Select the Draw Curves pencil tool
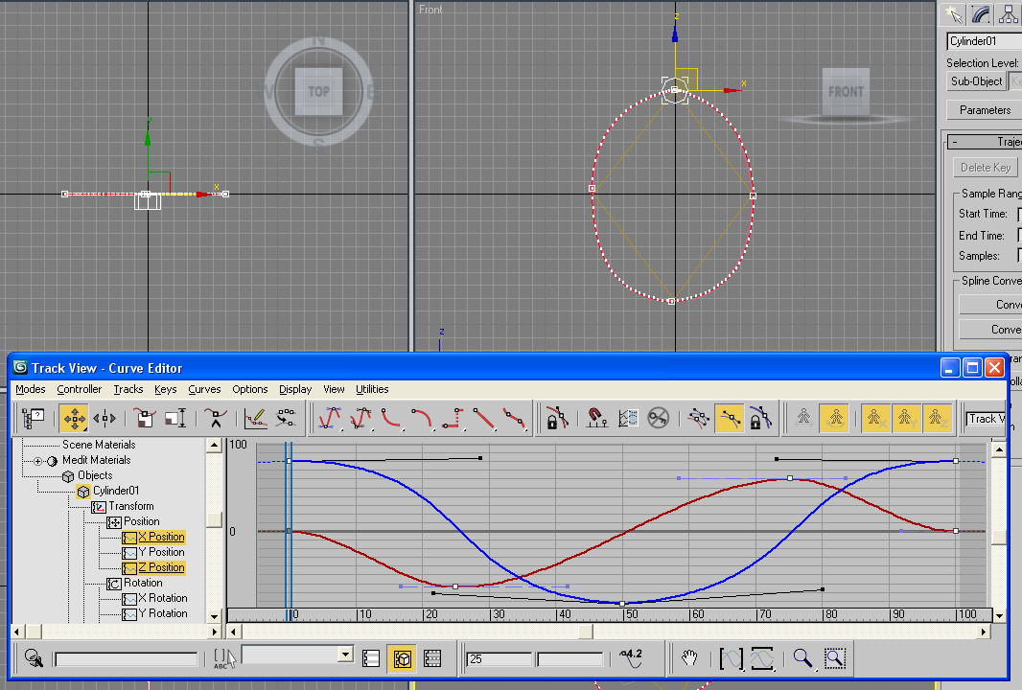Screen dimensions: 1022x690 click(255, 418)
